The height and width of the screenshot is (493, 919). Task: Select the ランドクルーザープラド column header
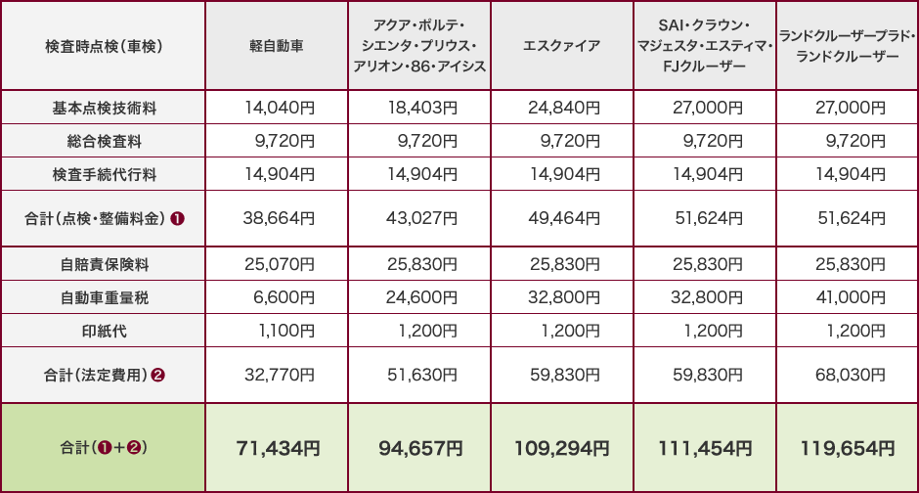848,46
